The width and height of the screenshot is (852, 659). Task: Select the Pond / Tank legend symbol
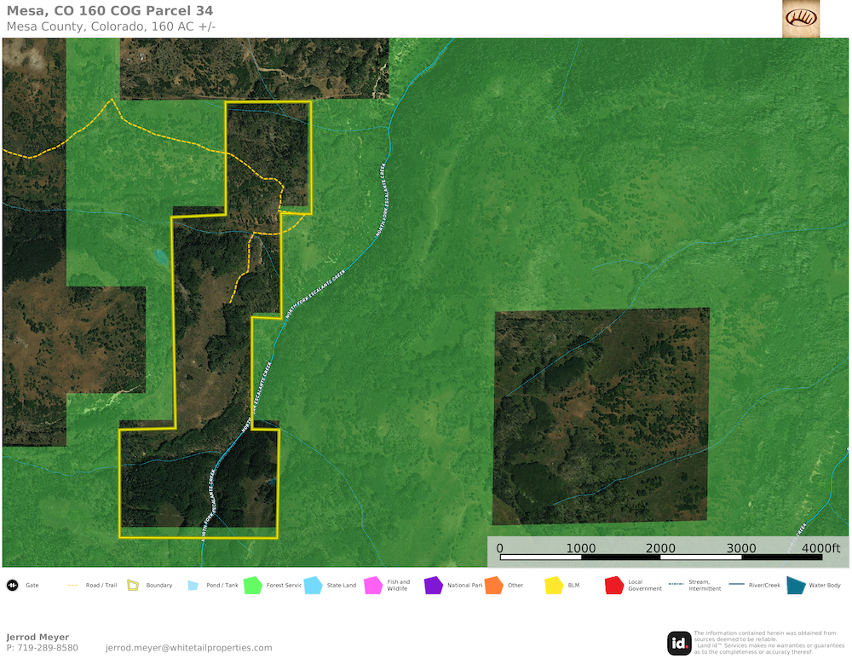(x=193, y=586)
